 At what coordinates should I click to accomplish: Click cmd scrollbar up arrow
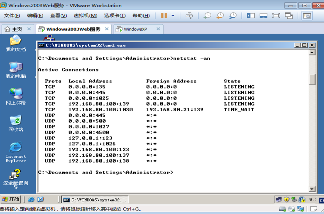tap(312, 52)
